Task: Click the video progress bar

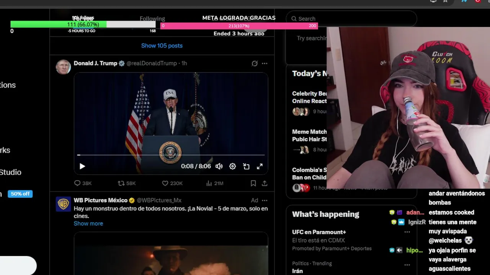Action: (171, 155)
